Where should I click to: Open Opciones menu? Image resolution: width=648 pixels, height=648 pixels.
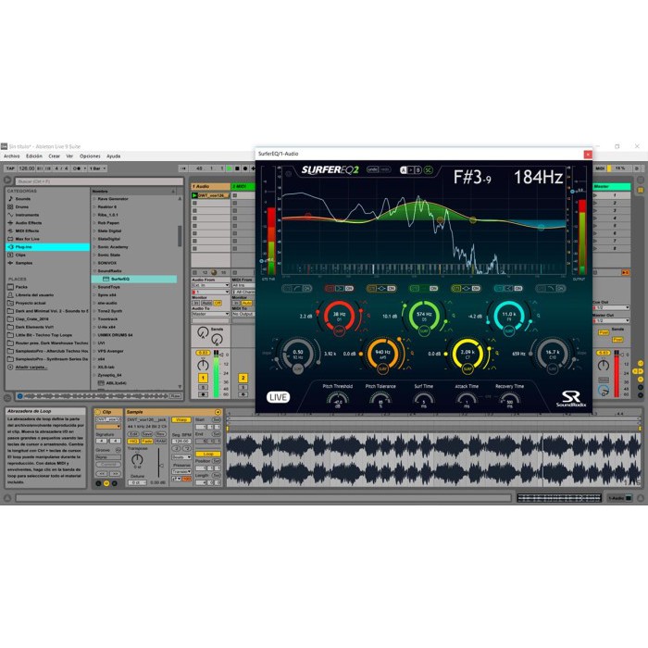click(x=90, y=156)
